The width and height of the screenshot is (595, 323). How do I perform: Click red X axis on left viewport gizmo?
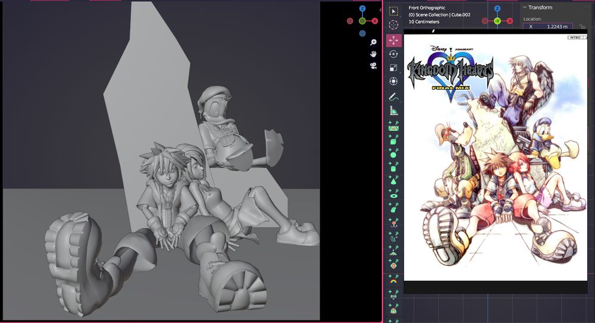375,21
